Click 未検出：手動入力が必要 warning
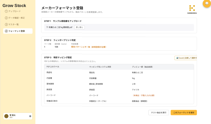 (x=143, y=95)
